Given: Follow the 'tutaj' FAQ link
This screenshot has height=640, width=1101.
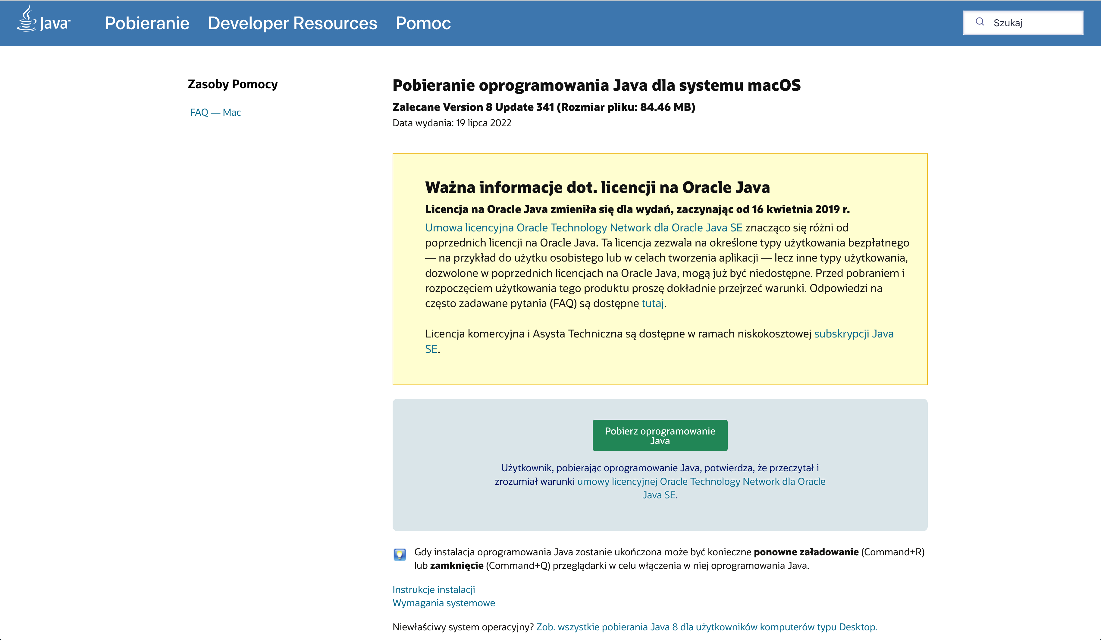Looking at the screenshot, I should click(x=652, y=303).
